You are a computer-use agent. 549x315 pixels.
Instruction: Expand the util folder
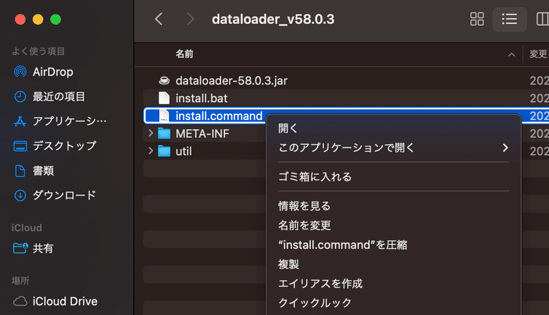pos(150,151)
